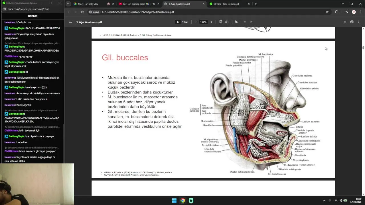Show hidden system tray icons
Viewport: 365px width, 205px height.
click(324, 200)
